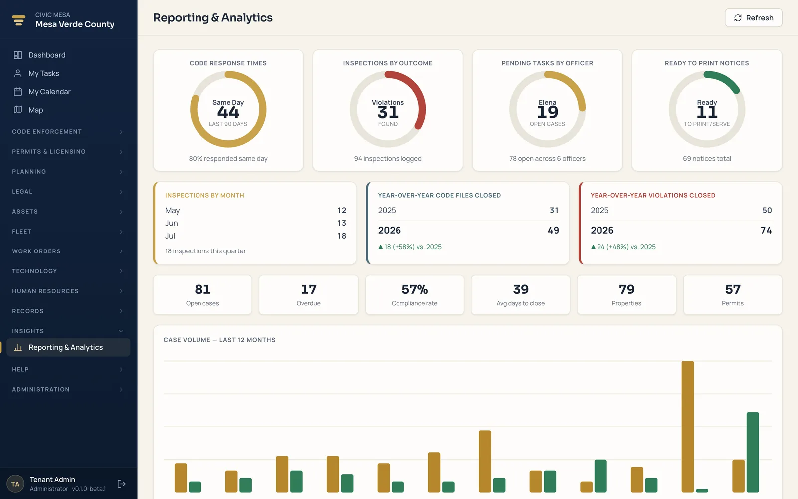The image size is (798, 499).
Task: Click the 81 Open cases tile
Action: click(x=202, y=295)
